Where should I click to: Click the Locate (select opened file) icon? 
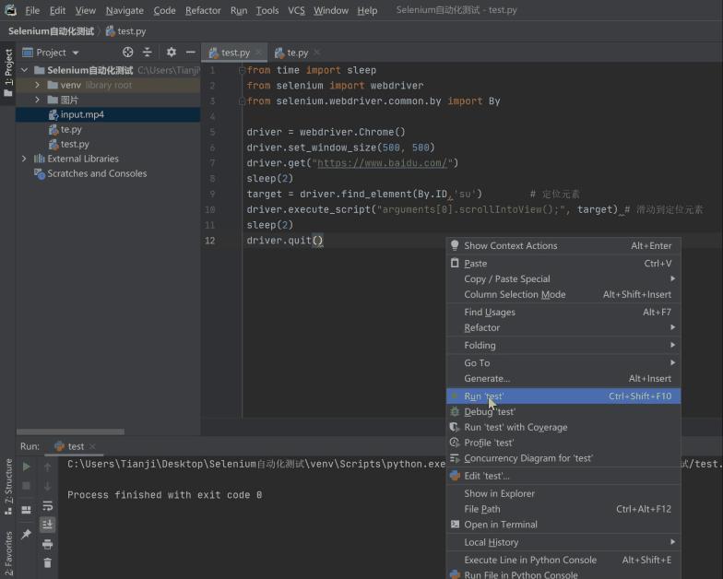coord(128,53)
